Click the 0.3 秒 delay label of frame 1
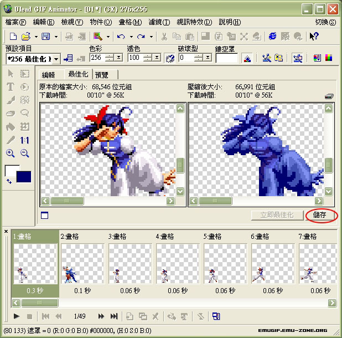The width and height of the screenshot is (342, 338). (35, 290)
